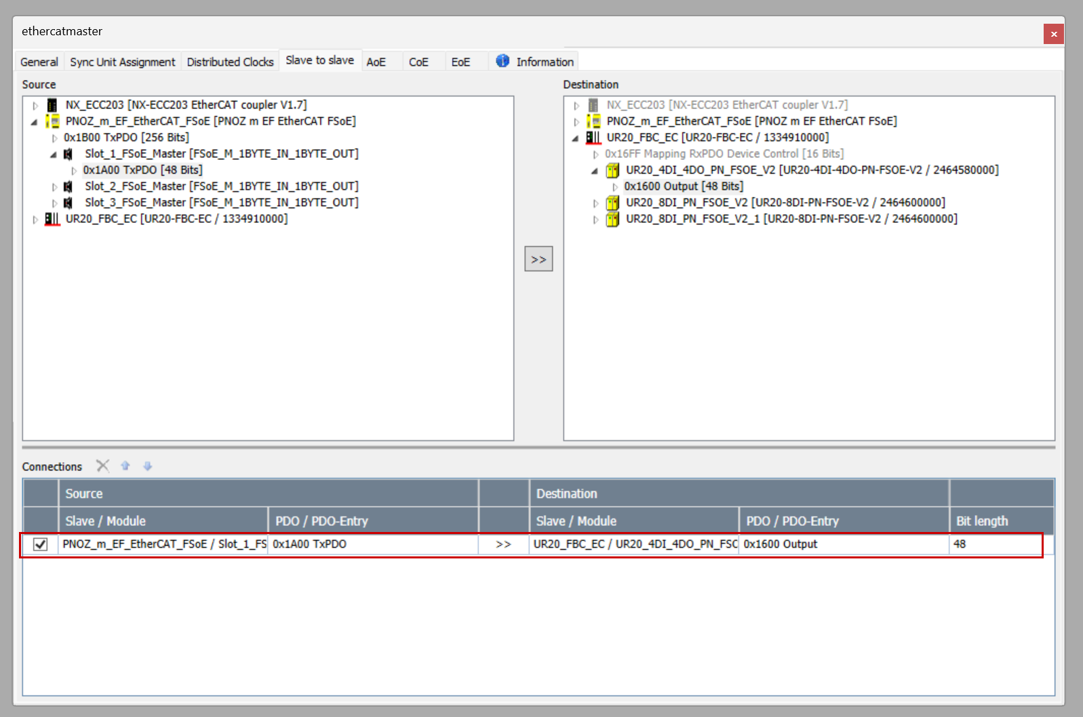
Task: Click the 0x1600 Output cell in Connections table
Action: coord(844,544)
